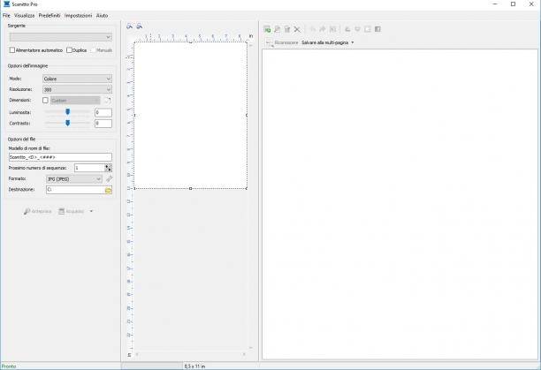Click the dark split-panel icon at toolbar end
The image size is (541, 370).
click(x=377, y=29)
